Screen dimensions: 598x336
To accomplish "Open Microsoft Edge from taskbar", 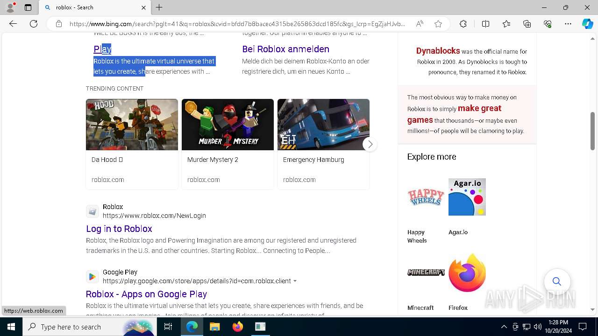I will 192,327.
